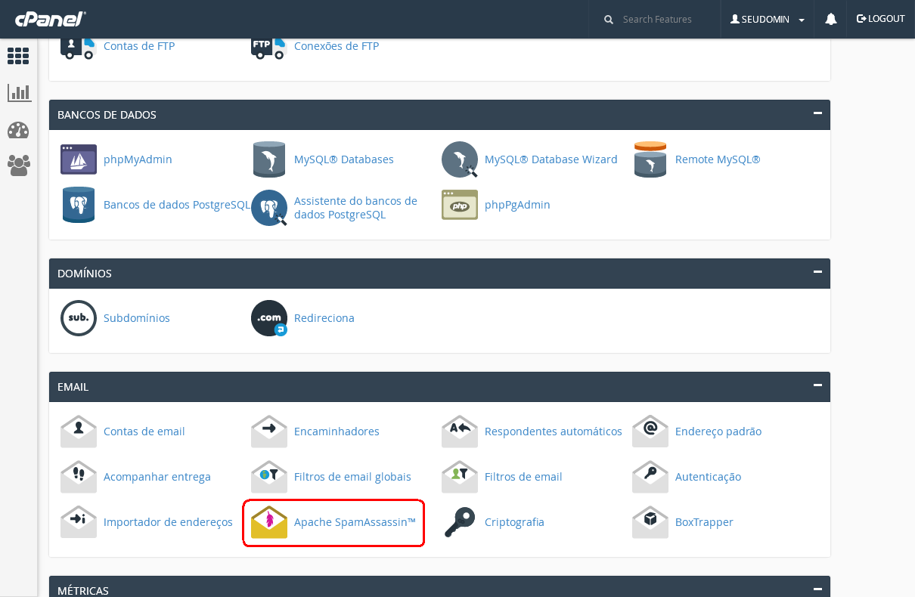Open the Criptografia link
Viewport: 915px width, 597px height.
514,522
